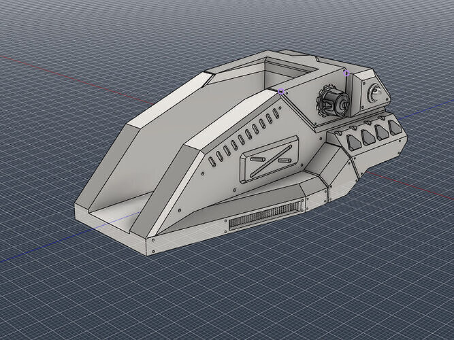
Task: Select the diagonal slash on the recessed panel
Action: pos(271,160)
